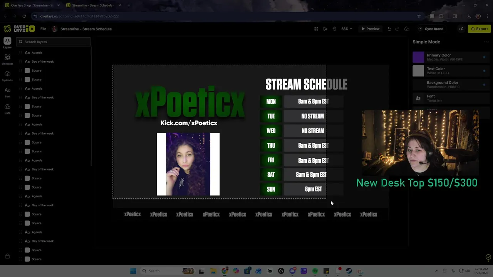Select the Kick.com/xPoeticx text on canvas
This screenshot has width=493, height=277.
tap(189, 123)
